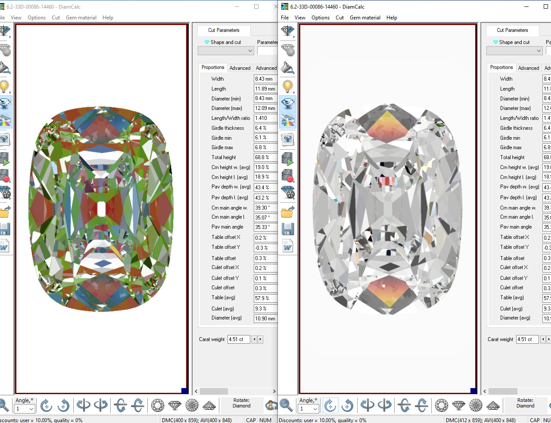Open Gem material menu in left window
This screenshot has width=551, height=423.
click(81, 18)
